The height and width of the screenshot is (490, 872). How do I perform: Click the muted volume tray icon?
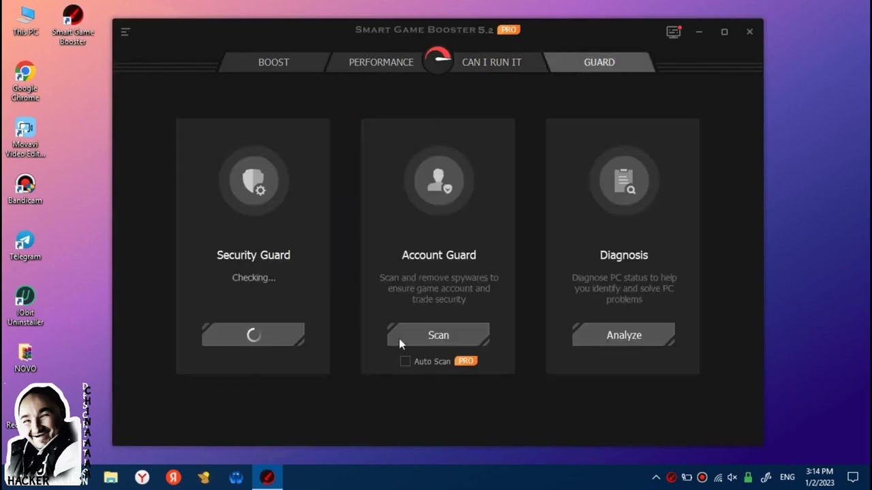(733, 477)
